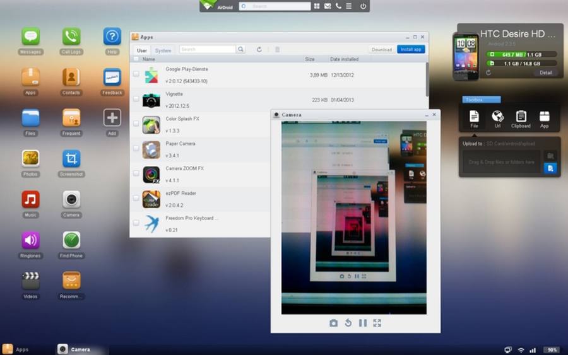568x355 pixels.
Task: Select the Toolbox tab
Action: (x=482, y=100)
